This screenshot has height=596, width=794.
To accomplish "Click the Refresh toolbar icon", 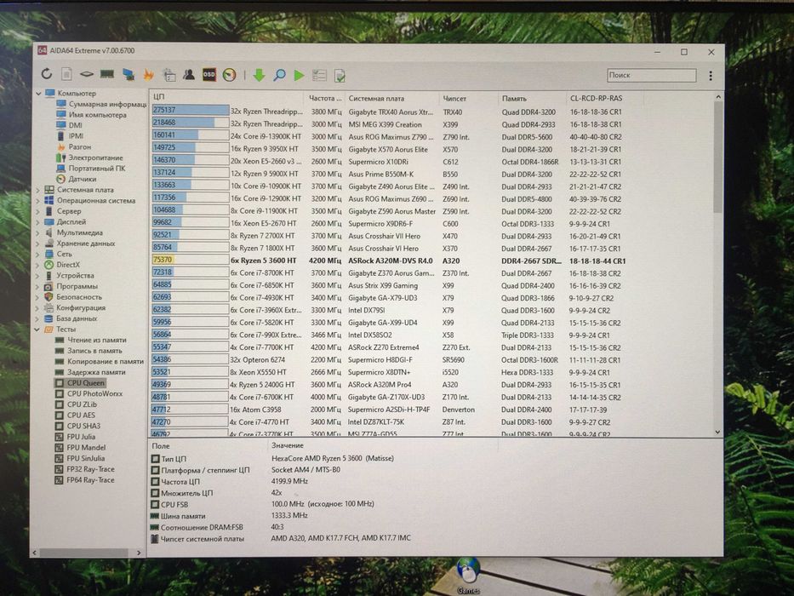I will coord(47,73).
